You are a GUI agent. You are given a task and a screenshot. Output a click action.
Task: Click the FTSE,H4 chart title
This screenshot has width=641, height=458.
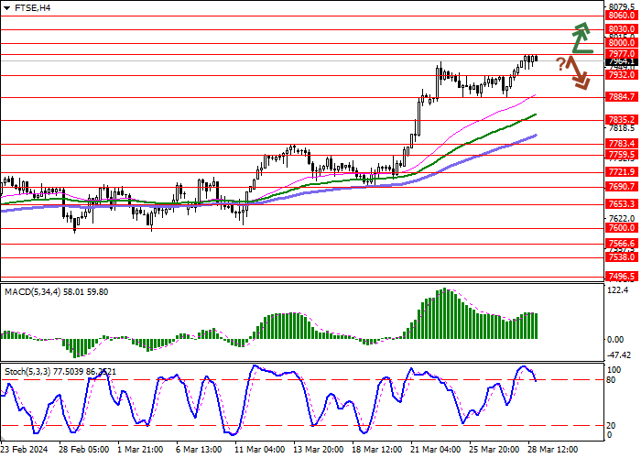pos(32,7)
